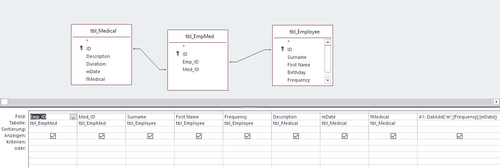Click the Surname cell in the Feld row
Screen dimensions: 500x168
[150, 117]
